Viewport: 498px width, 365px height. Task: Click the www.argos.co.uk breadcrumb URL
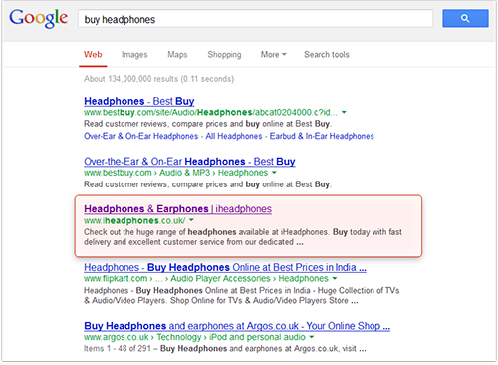coord(194,337)
